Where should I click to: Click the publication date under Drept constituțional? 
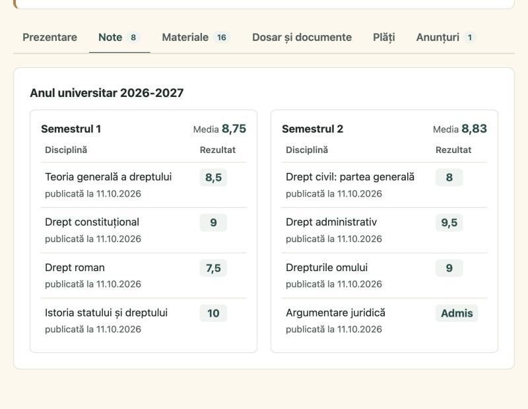[x=93, y=239]
